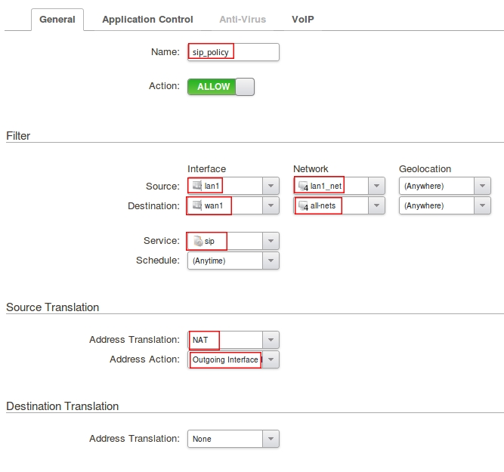Screen dimensions: 504x472
Task: Click the lan1 interface icon in Source
Action: pyautogui.click(x=197, y=186)
